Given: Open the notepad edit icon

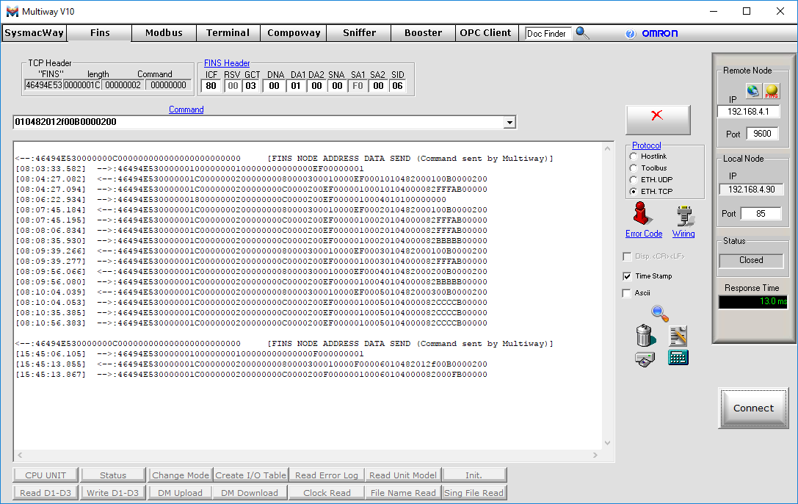Looking at the screenshot, I should (678, 336).
